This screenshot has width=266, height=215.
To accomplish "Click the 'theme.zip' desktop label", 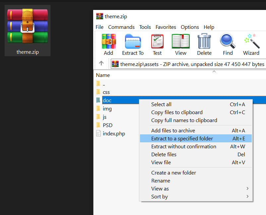I will coord(28,52).
